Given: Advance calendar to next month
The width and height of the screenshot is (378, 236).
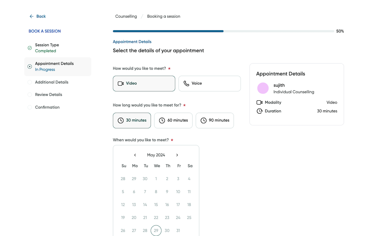Looking at the screenshot, I should click(x=177, y=155).
